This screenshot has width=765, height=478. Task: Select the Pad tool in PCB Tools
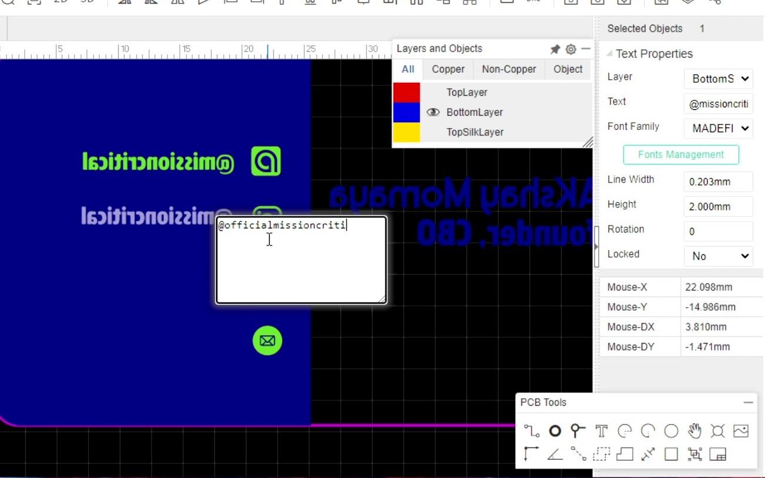pos(555,432)
